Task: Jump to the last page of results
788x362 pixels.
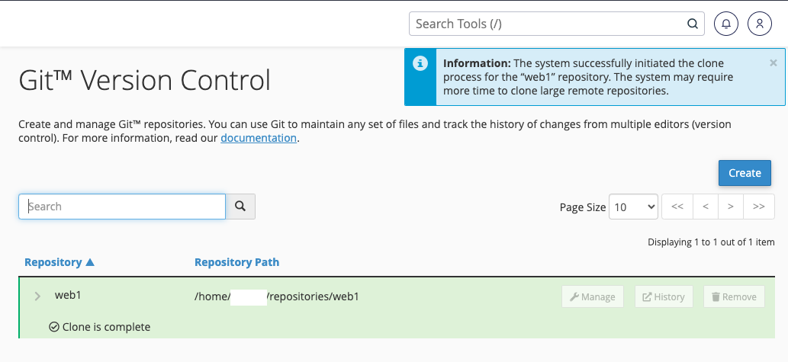Action: [758, 207]
